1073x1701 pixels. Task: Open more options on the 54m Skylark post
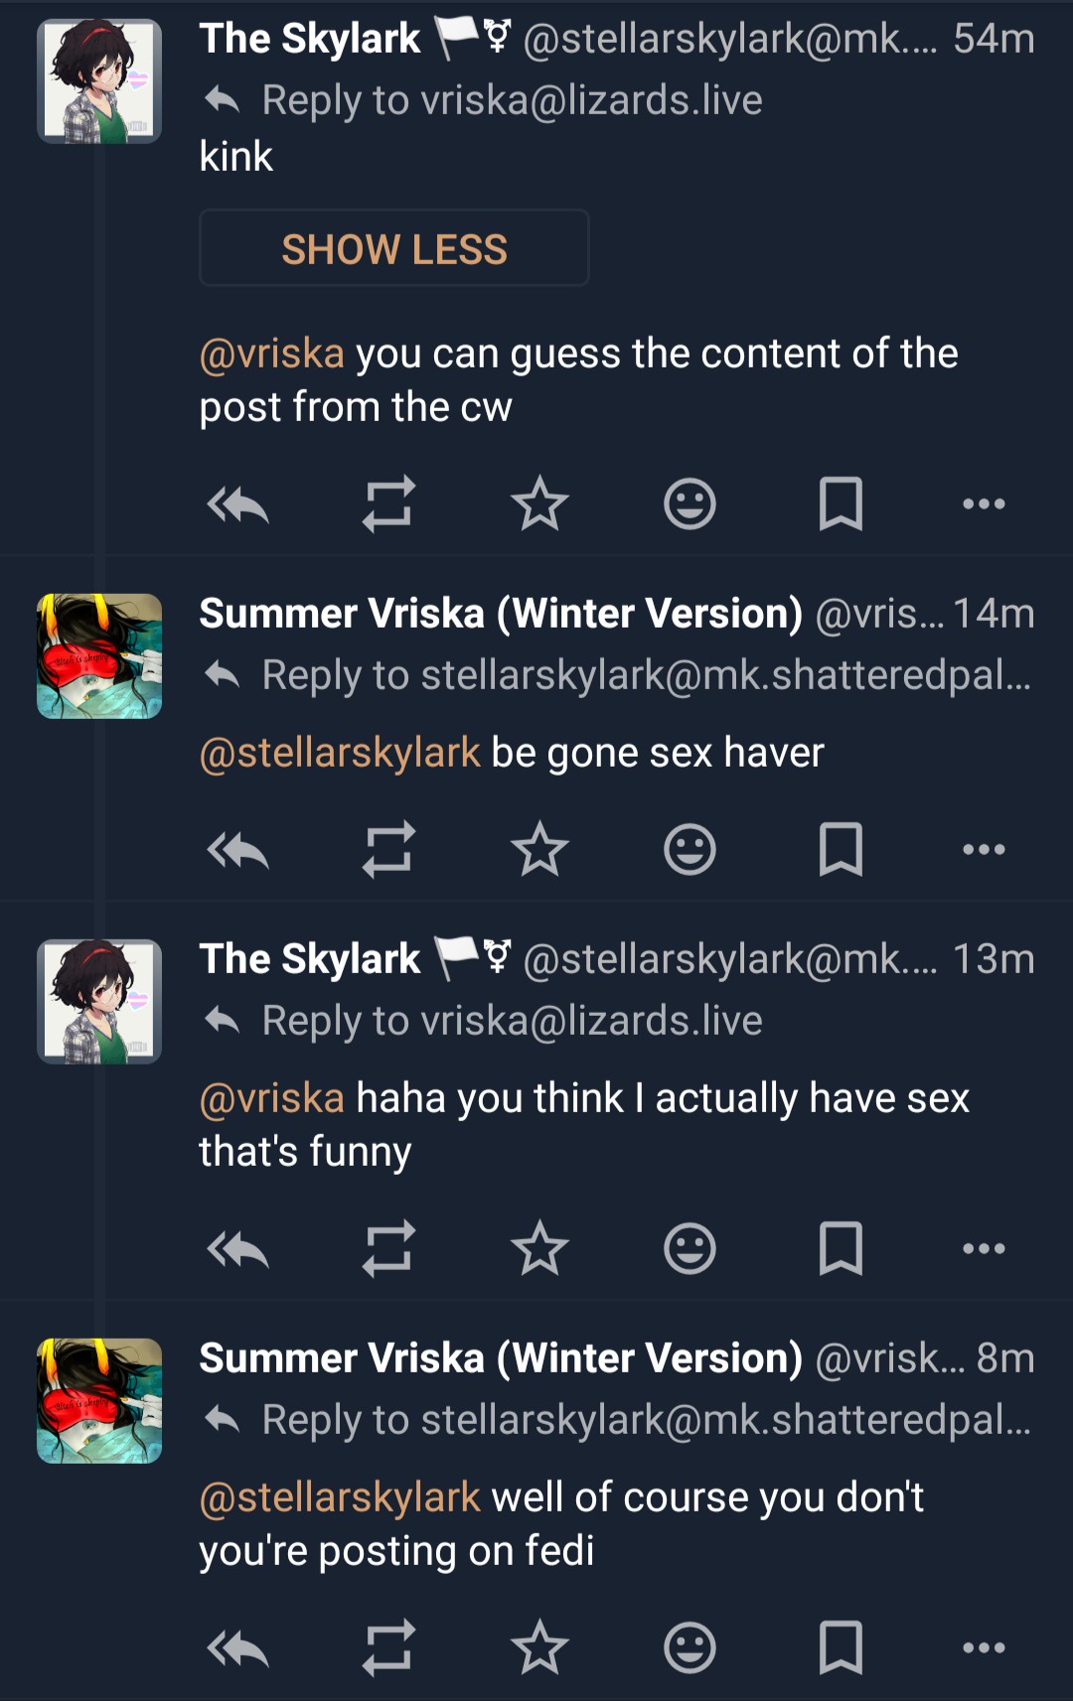(x=984, y=504)
